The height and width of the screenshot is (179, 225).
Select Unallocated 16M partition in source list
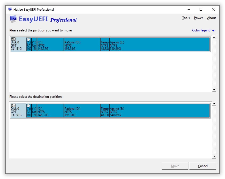pyautogui.click(x=34, y=44)
